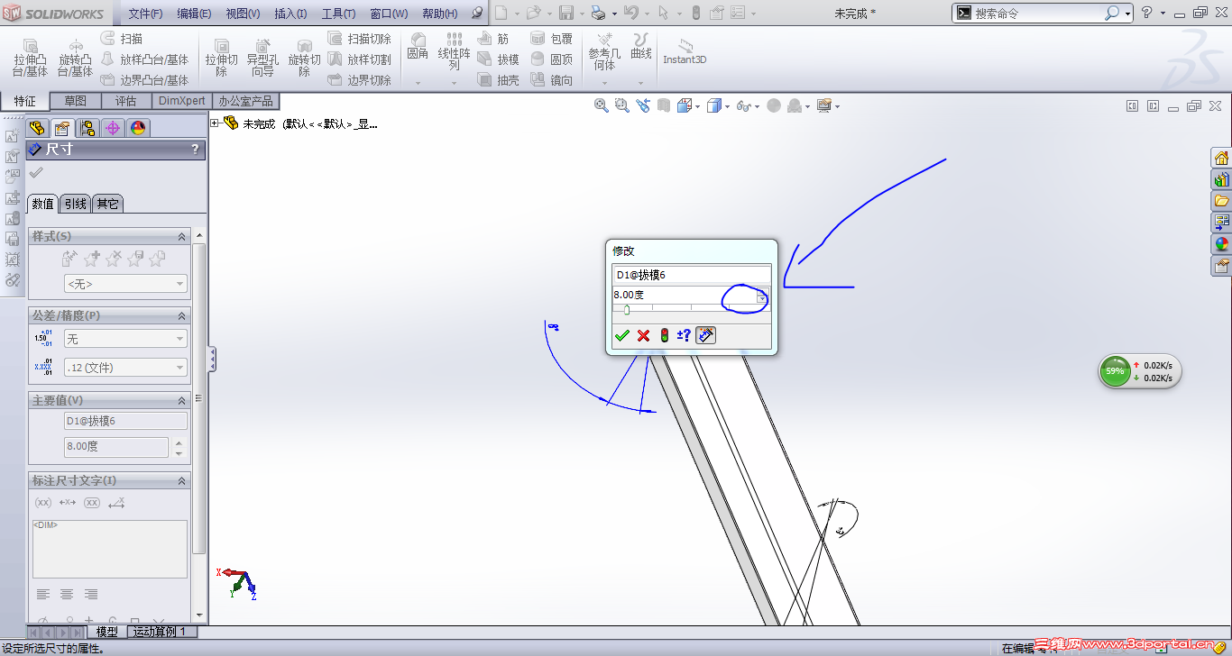Open the SolidWorks Resources home task pane
The width and height of the screenshot is (1232, 656).
pos(1222,158)
